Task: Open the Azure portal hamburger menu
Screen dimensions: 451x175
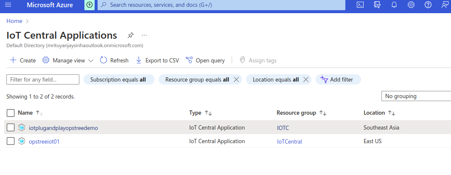Action: pyautogui.click(x=8, y=5)
